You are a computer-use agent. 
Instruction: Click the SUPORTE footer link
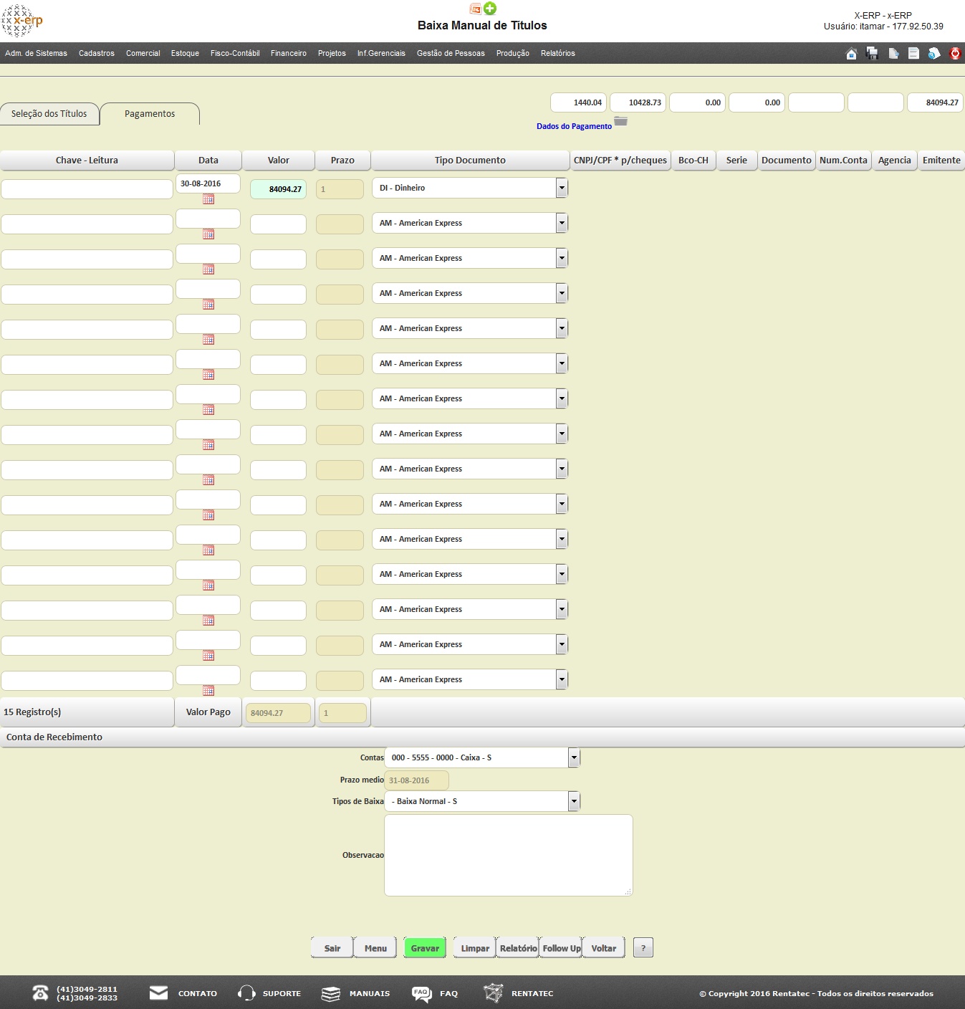[282, 993]
